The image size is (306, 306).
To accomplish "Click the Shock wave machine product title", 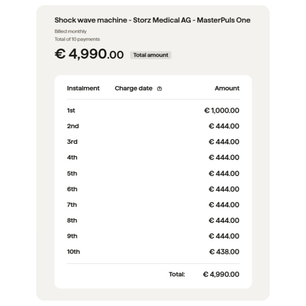I will point(152,20).
